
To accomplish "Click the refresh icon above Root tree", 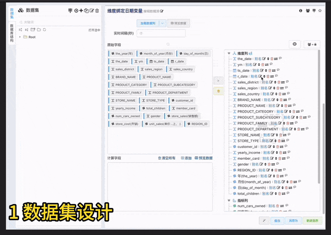I will (45, 29).
